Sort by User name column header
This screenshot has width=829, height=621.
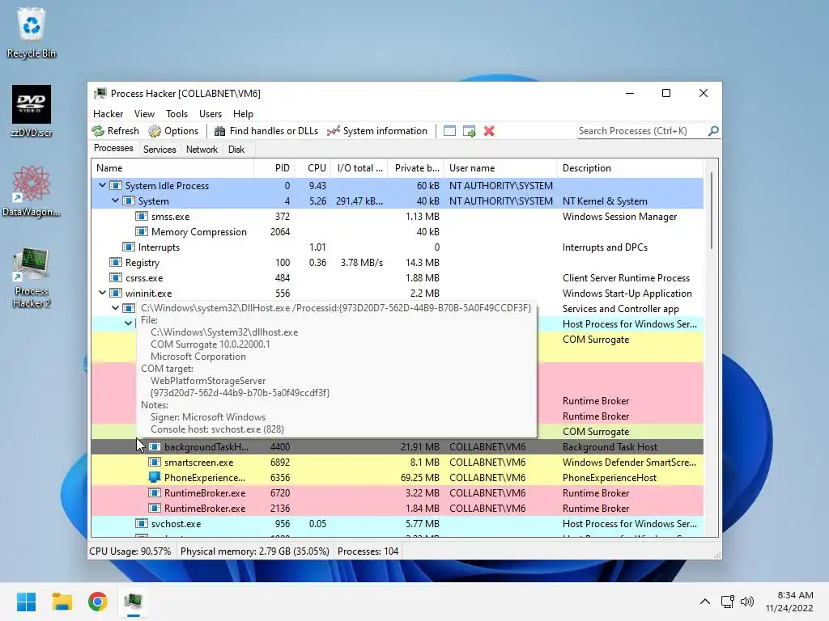coord(500,168)
